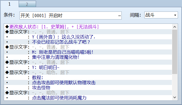Select line 教程：
The image size is (182, 105).
click(88, 77)
